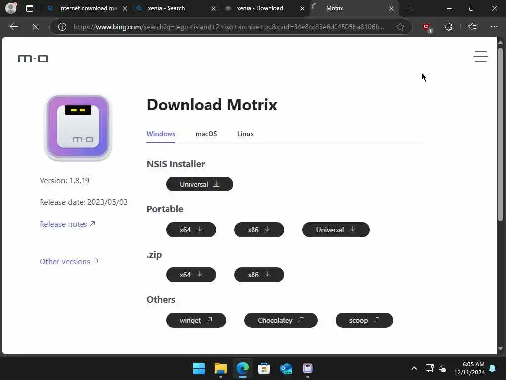Download Portable x64 build
This screenshot has height=380, width=506.
coord(191,230)
